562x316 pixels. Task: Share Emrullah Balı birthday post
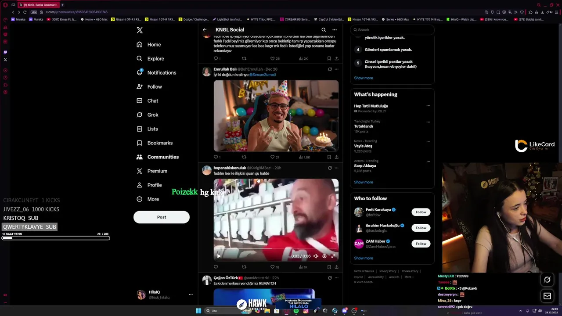click(337, 157)
